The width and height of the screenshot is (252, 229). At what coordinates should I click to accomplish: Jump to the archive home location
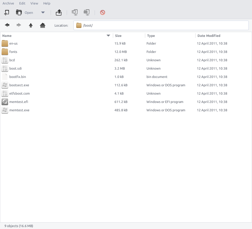[x=43, y=25]
